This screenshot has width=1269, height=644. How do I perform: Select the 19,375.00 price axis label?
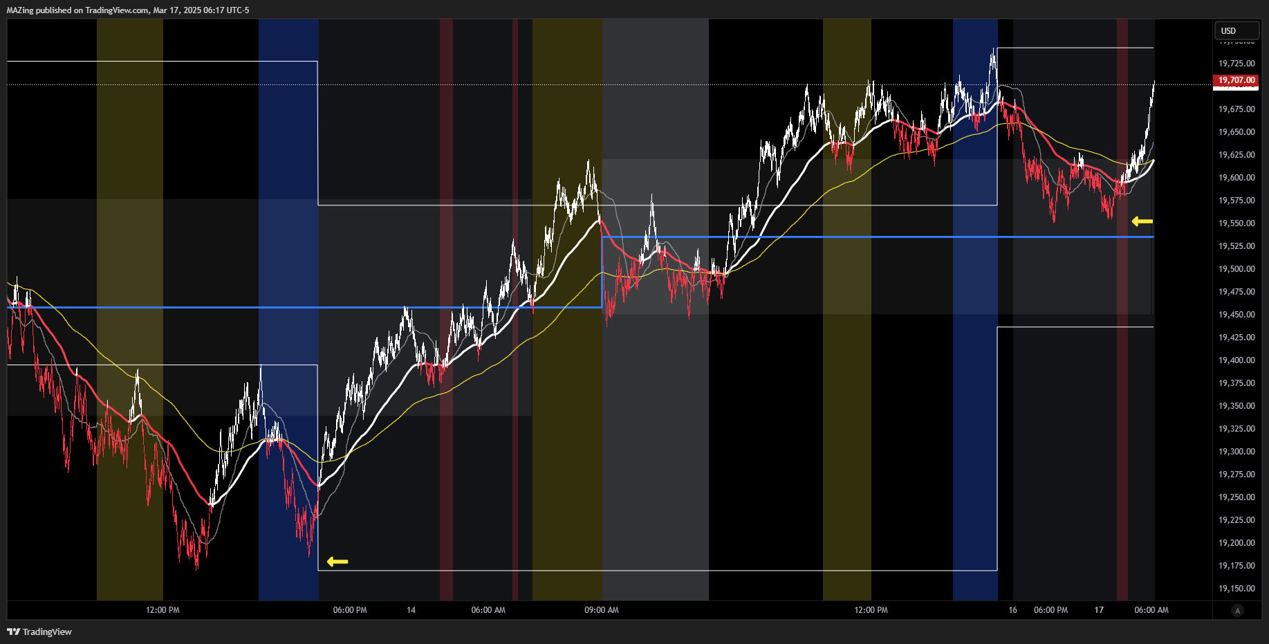tap(1236, 383)
